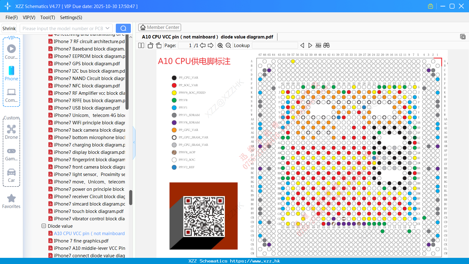This screenshot has height=264, width=469.
Task: Open the Settings(S) menu
Action: click(x=71, y=18)
